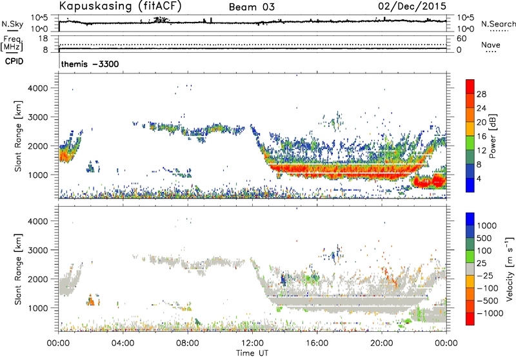Screen dimensions: 516x357
Task: Click the '60' Nave axis tick label
Action: click(x=461, y=39)
